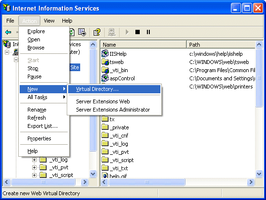Click the tsweb folder icon
This screenshot has width=266, height=200.
coord(105,62)
